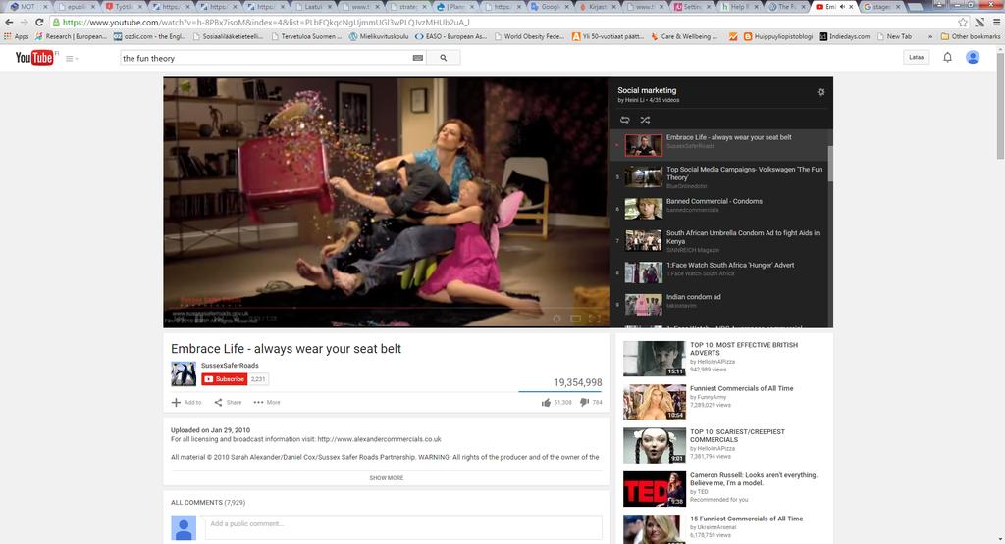The image size is (1005, 544).
Task: Open the YouTube home logo
Action: tap(34, 58)
